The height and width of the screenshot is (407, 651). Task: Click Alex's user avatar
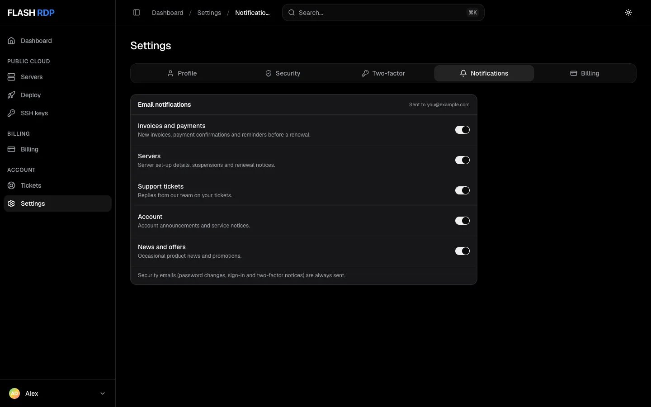click(x=14, y=393)
